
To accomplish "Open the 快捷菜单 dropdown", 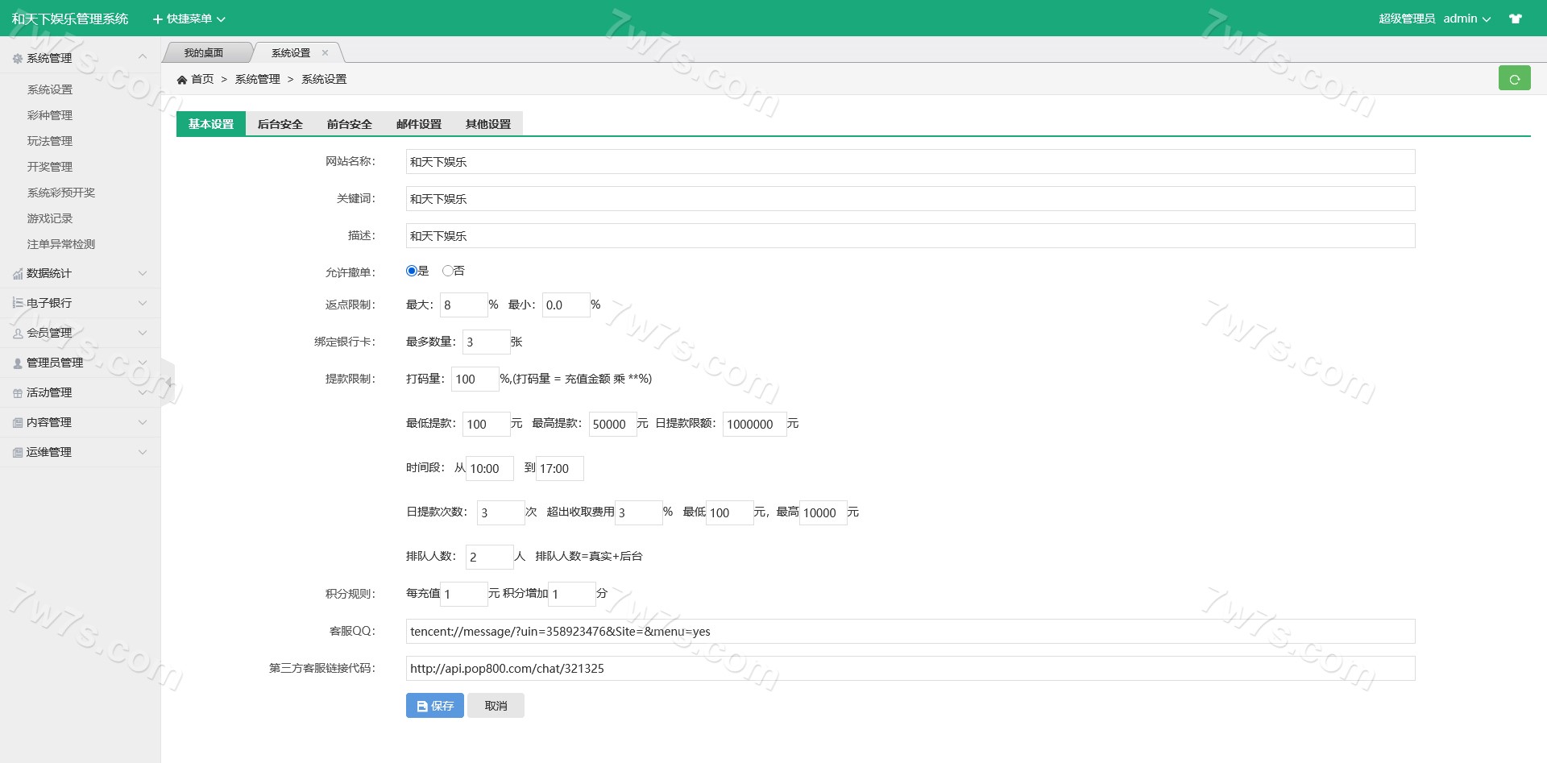I will pos(189,19).
